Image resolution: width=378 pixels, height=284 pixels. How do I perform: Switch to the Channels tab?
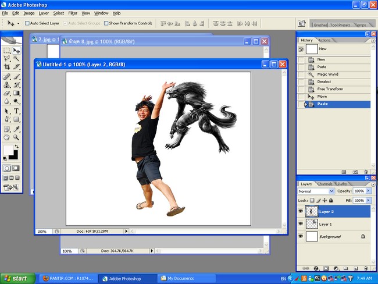[x=324, y=184]
